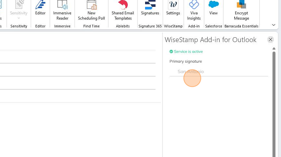Open Immersive Reader
Screen dimensions: 281x157
click(62, 10)
